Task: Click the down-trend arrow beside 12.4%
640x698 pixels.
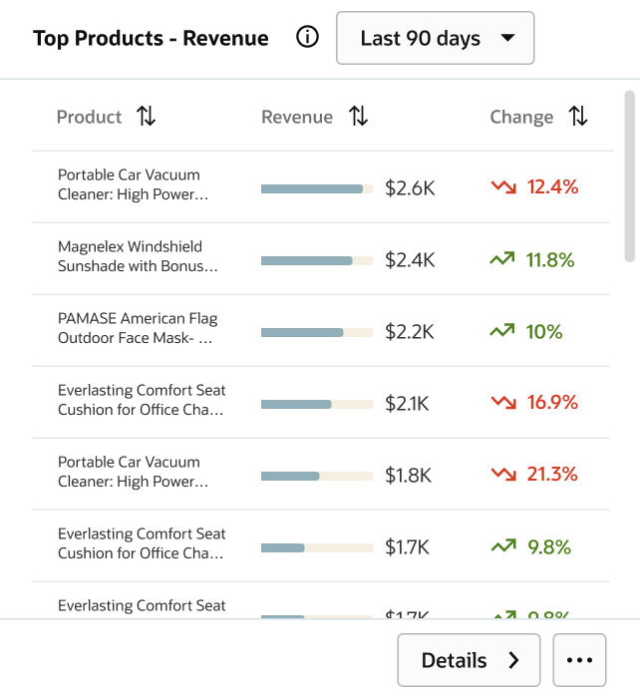Action: point(502,187)
